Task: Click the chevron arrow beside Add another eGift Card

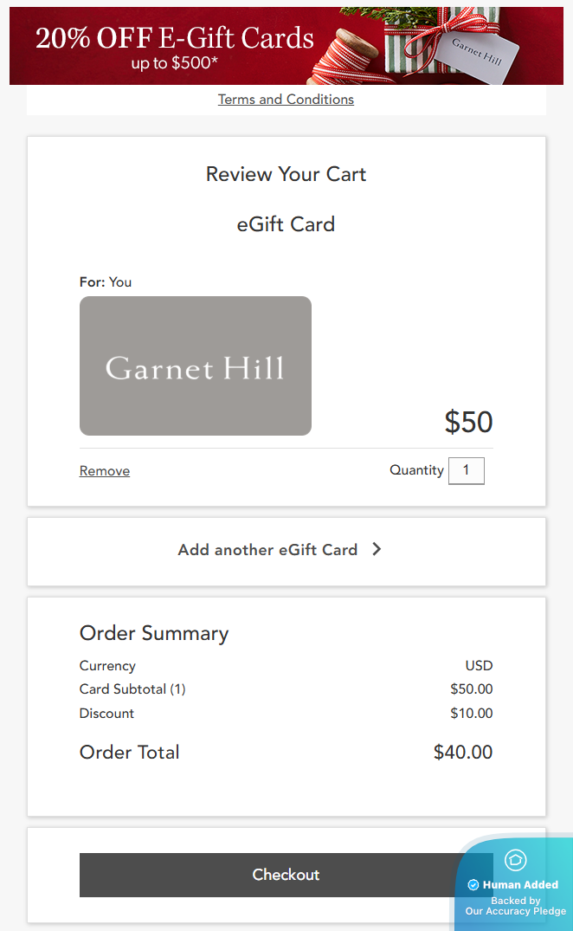Action: click(377, 549)
